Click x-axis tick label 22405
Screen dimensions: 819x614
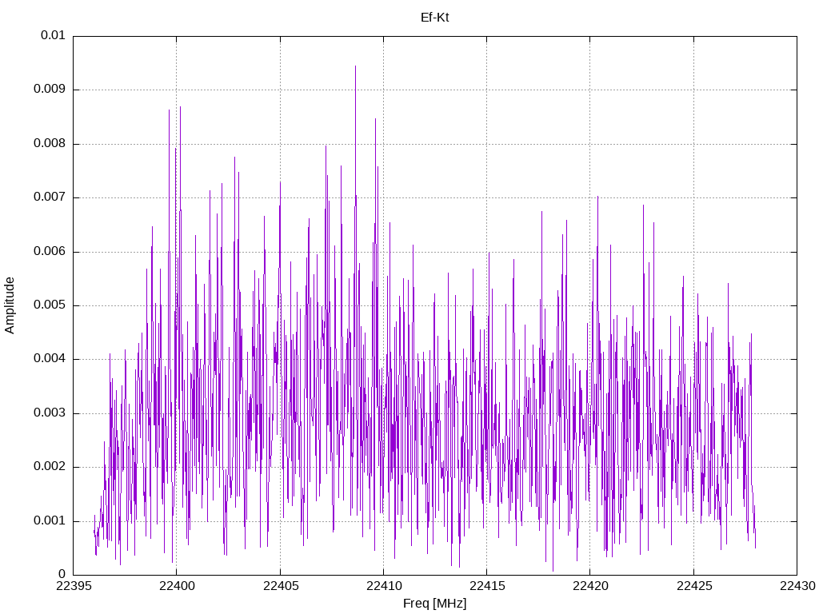(x=280, y=586)
